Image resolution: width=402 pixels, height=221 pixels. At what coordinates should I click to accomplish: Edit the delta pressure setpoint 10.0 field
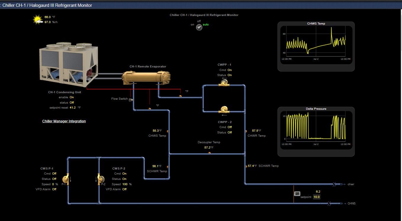coord(317,197)
